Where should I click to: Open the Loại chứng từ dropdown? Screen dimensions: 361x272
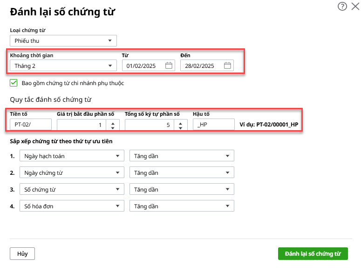(63, 40)
